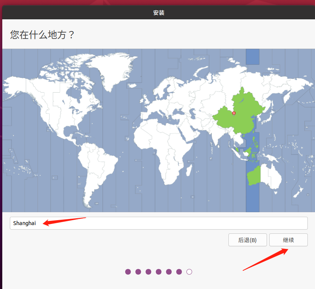Image resolution: width=315 pixels, height=289 pixels.
Task: Click the first purple progress dot
Action: (x=128, y=272)
